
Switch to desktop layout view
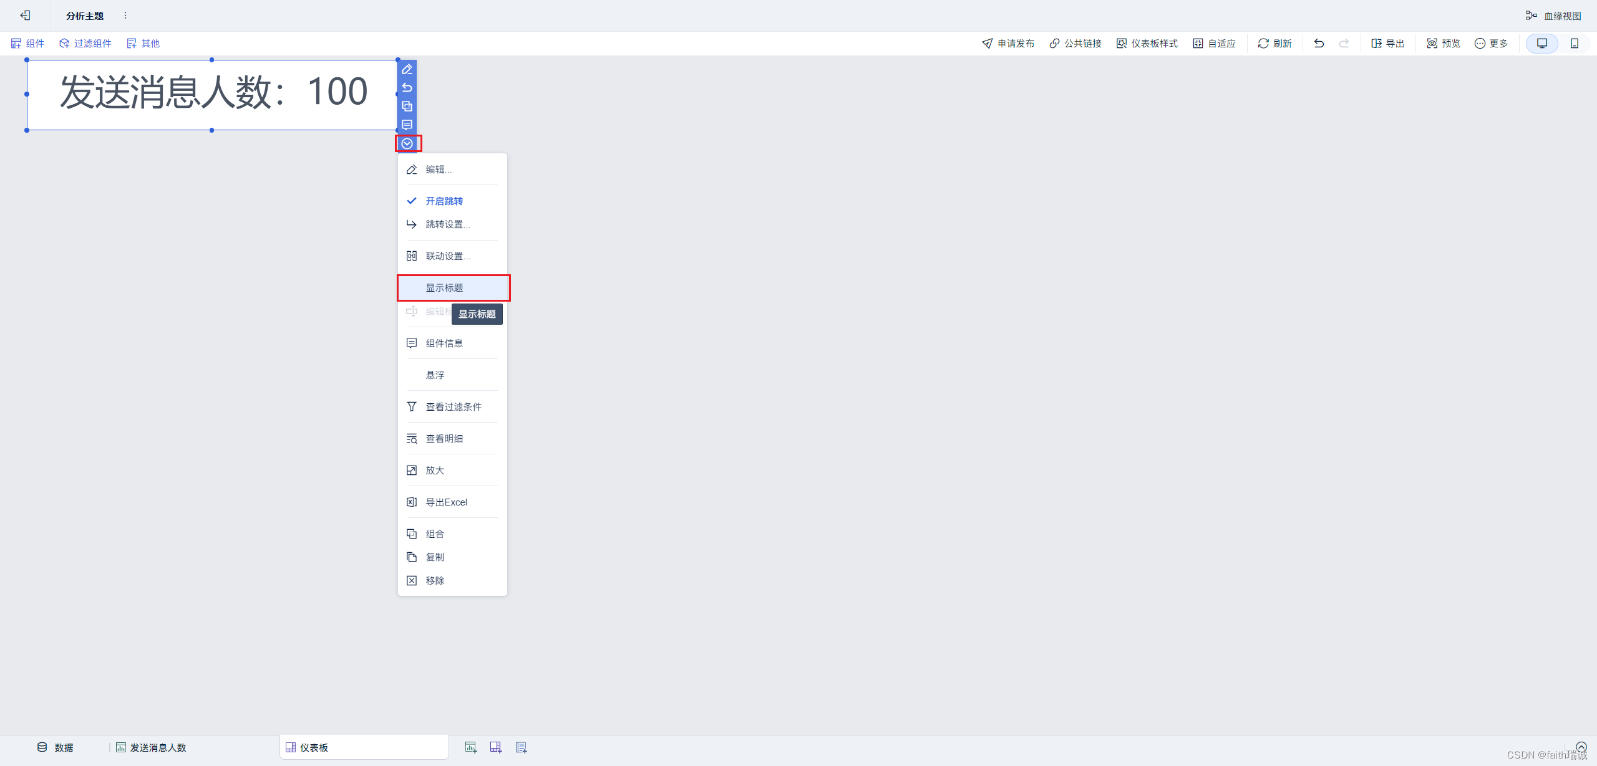point(1542,43)
